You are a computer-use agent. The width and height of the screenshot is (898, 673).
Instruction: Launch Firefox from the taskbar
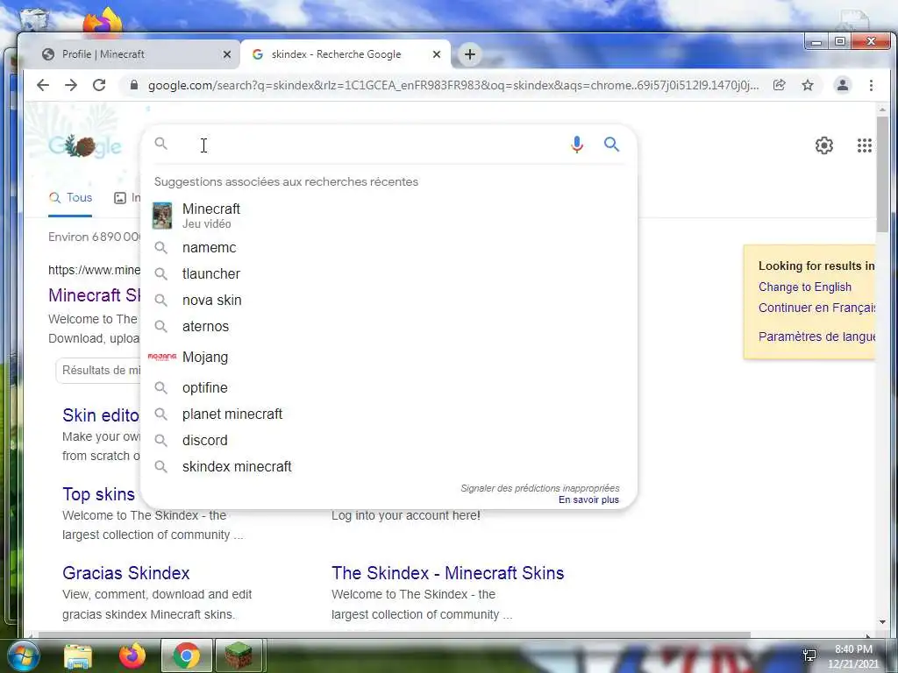132,655
